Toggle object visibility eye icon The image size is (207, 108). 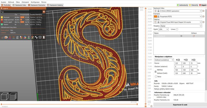coord(181,36)
